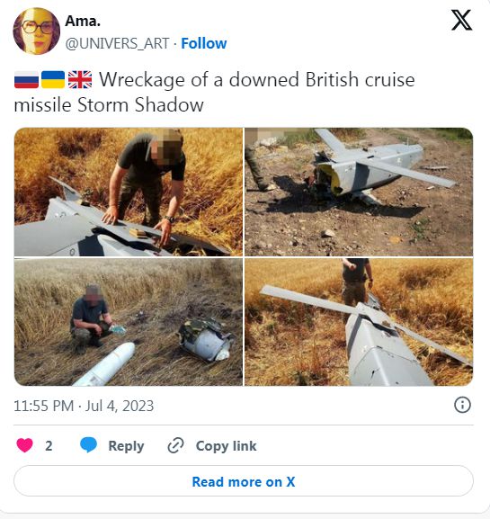The height and width of the screenshot is (519, 490).
Task: Open the tweet info circle icon
Action: (x=462, y=405)
